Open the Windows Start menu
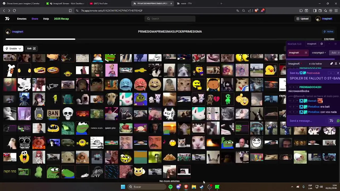 pyautogui.click(x=123, y=187)
